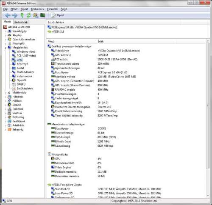Click the OpenGL icon in the tree
The width and height of the screenshot is (212, 205).
click(x=14, y=80)
